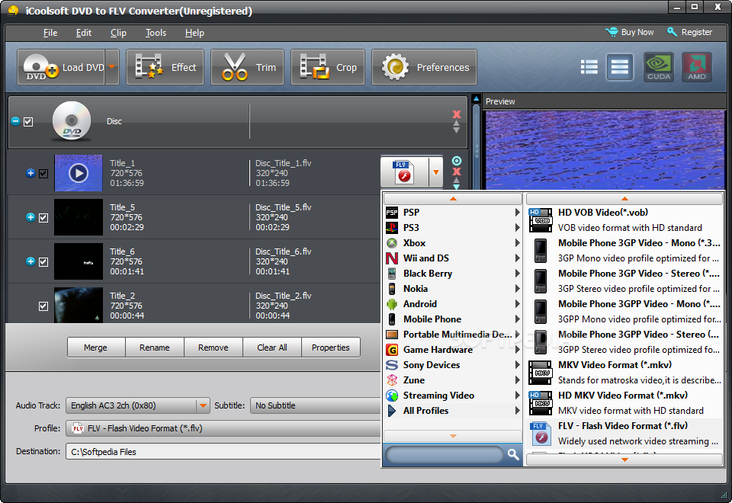The height and width of the screenshot is (503, 732).
Task: Collapse the Disc tree with minus button
Action: tap(15, 121)
